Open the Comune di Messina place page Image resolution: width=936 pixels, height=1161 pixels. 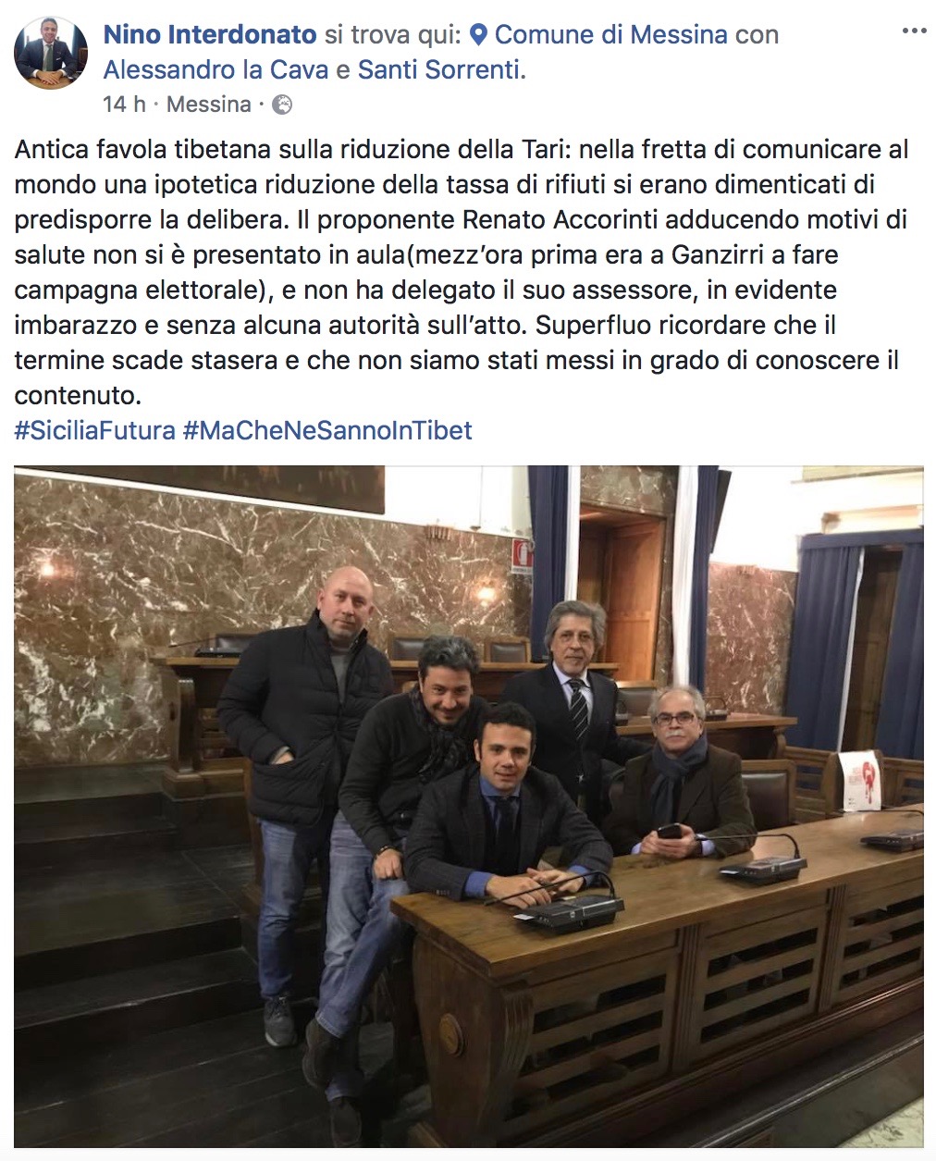coord(610,35)
